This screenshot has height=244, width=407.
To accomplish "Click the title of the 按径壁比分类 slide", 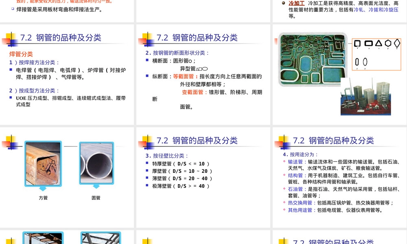I will pos(197,141).
